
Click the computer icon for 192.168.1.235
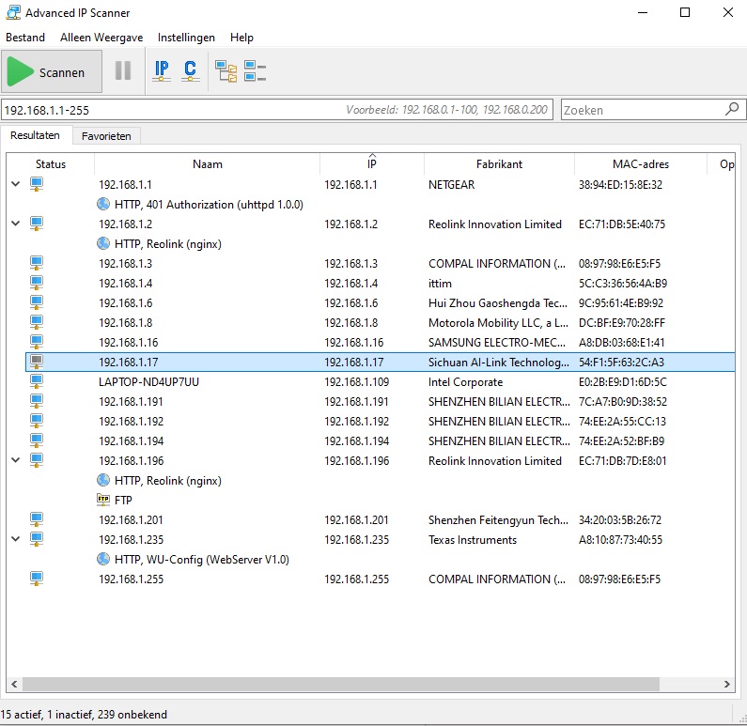pos(37,539)
